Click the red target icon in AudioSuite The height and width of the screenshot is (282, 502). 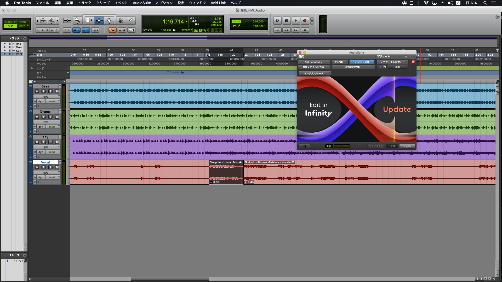coord(413,62)
